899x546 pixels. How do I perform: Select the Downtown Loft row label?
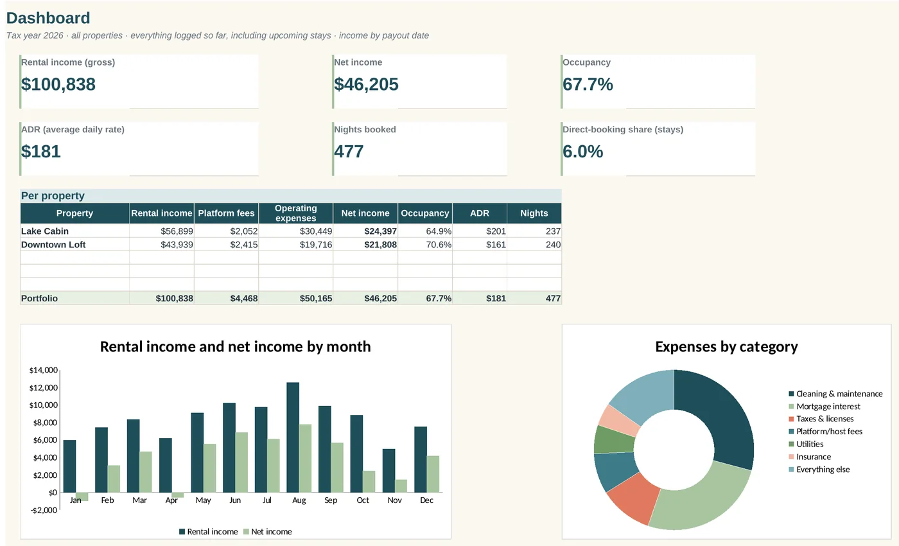pos(53,245)
